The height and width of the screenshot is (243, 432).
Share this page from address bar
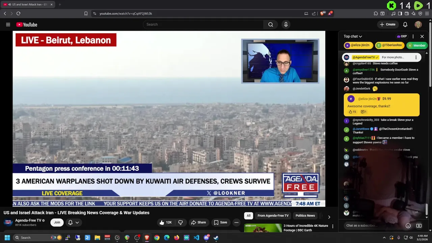314,13
